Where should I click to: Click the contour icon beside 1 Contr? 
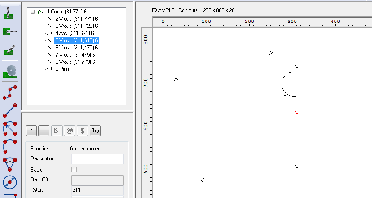tap(41, 12)
